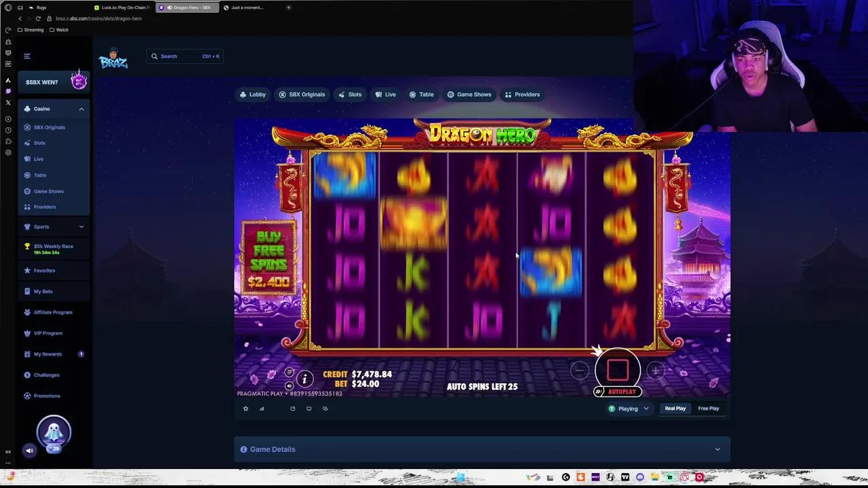Open the VIP Program shield icon

point(27,333)
